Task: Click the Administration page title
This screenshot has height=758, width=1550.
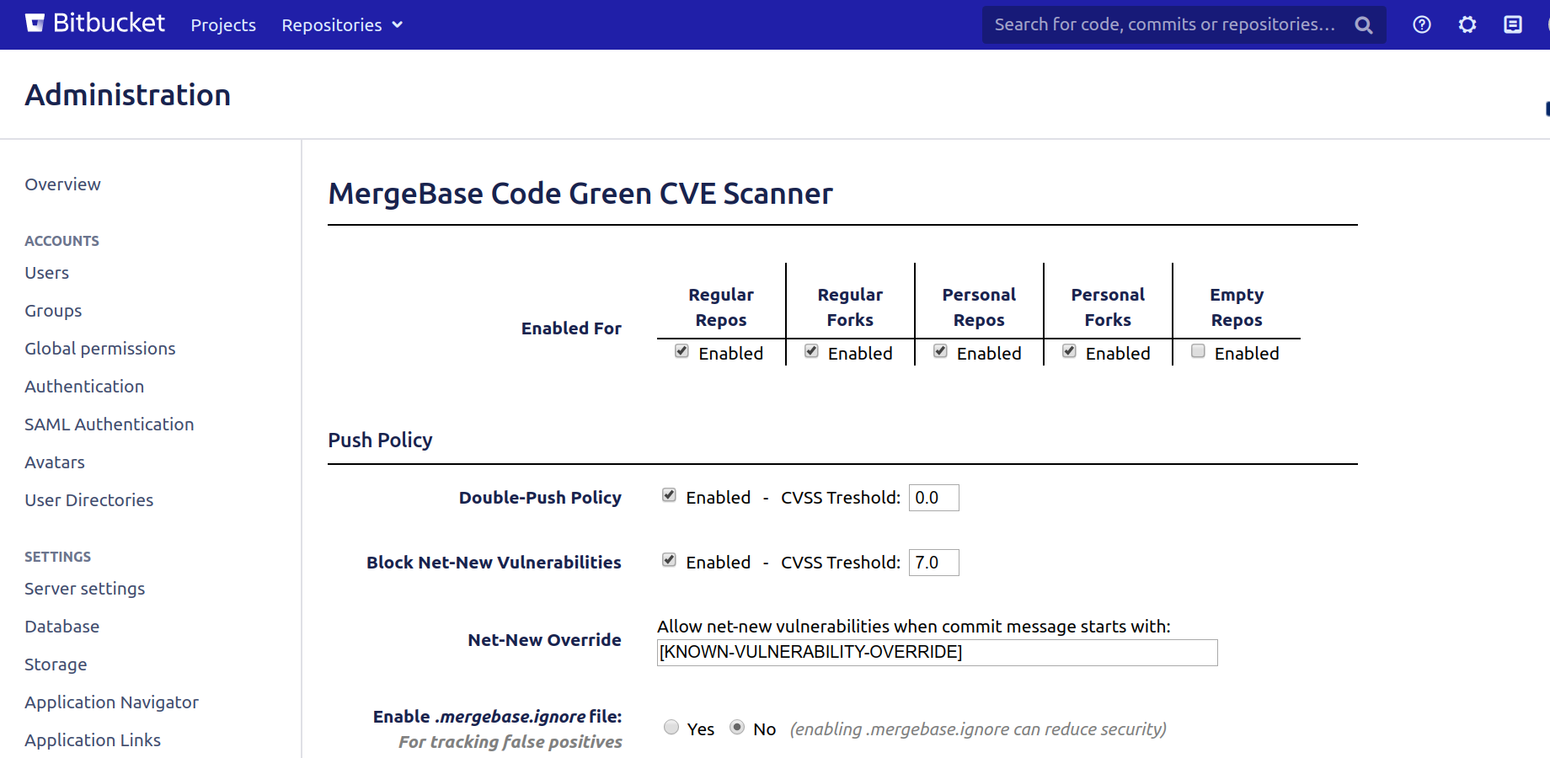Action: pos(128,95)
